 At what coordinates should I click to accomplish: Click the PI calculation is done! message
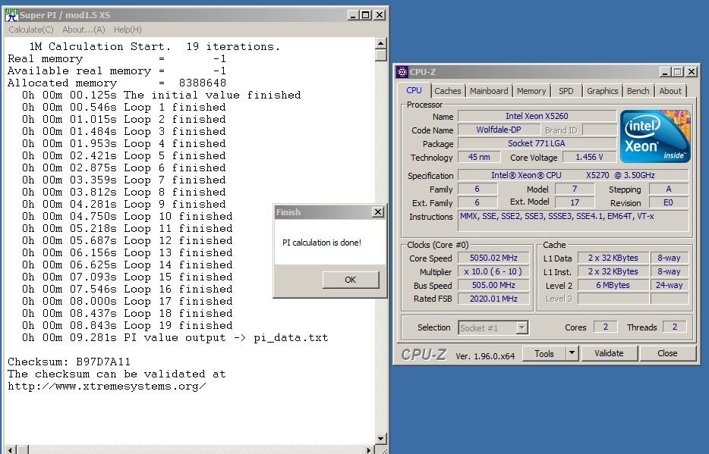tap(322, 243)
